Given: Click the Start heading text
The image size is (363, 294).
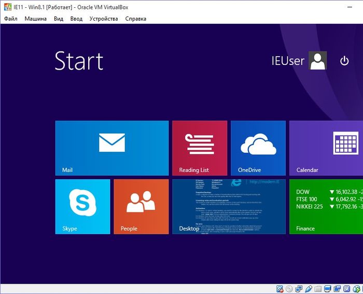Looking at the screenshot, I should click(x=79, y=61).
